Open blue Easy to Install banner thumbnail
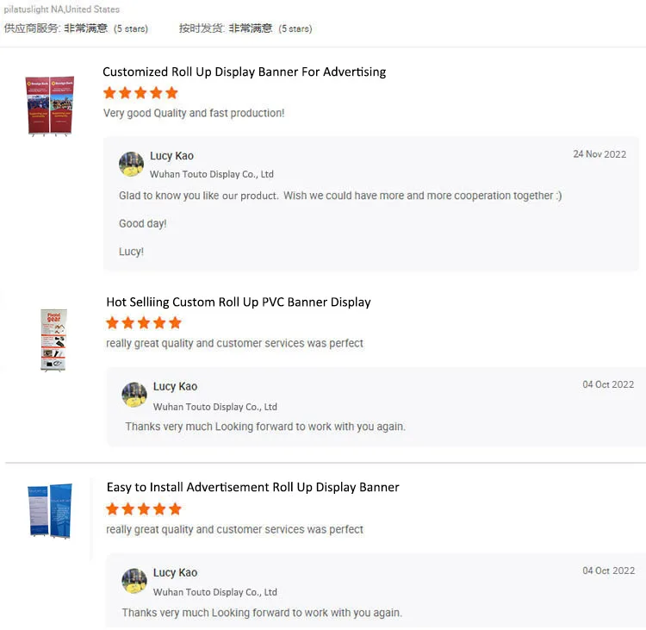The image size is (646, 630). tap(49, 511)
